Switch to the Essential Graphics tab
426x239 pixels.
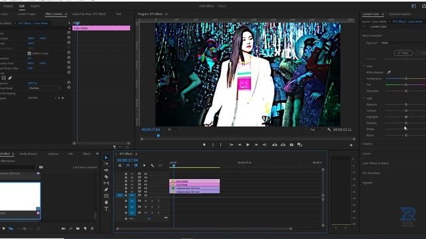pos(400,14)
